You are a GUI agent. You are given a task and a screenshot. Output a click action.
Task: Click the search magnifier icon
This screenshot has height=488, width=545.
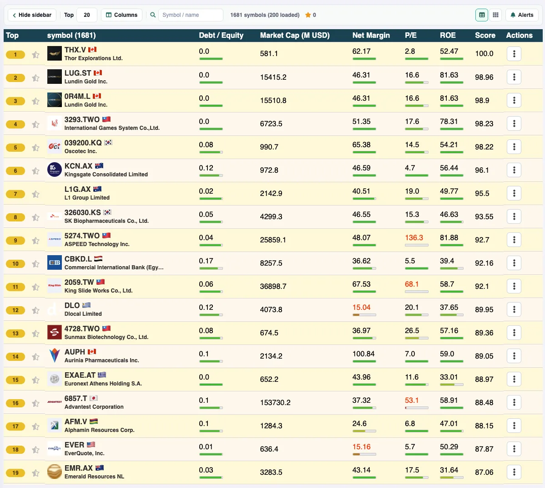[x=152, y=15]
